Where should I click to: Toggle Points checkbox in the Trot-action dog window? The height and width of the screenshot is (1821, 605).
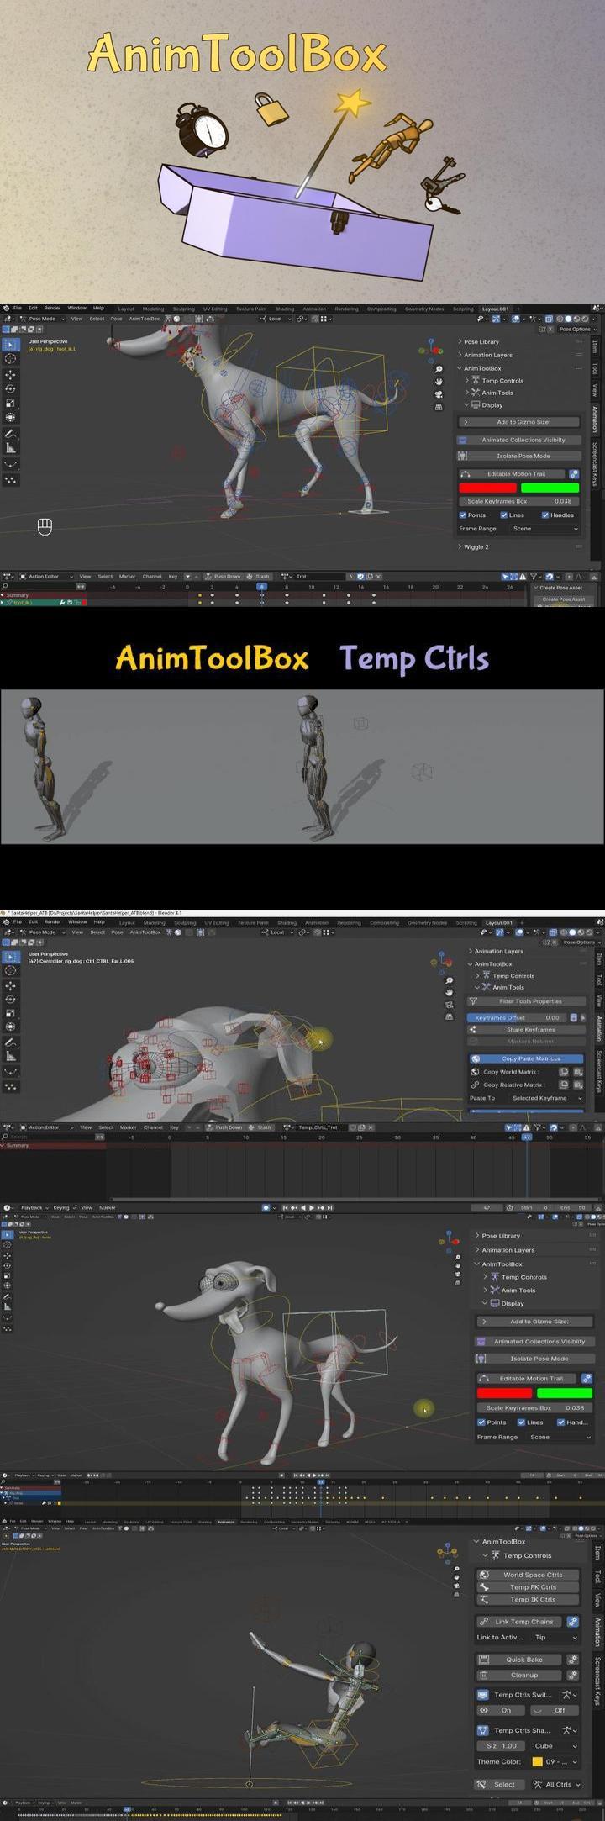[x=463, y=515]
